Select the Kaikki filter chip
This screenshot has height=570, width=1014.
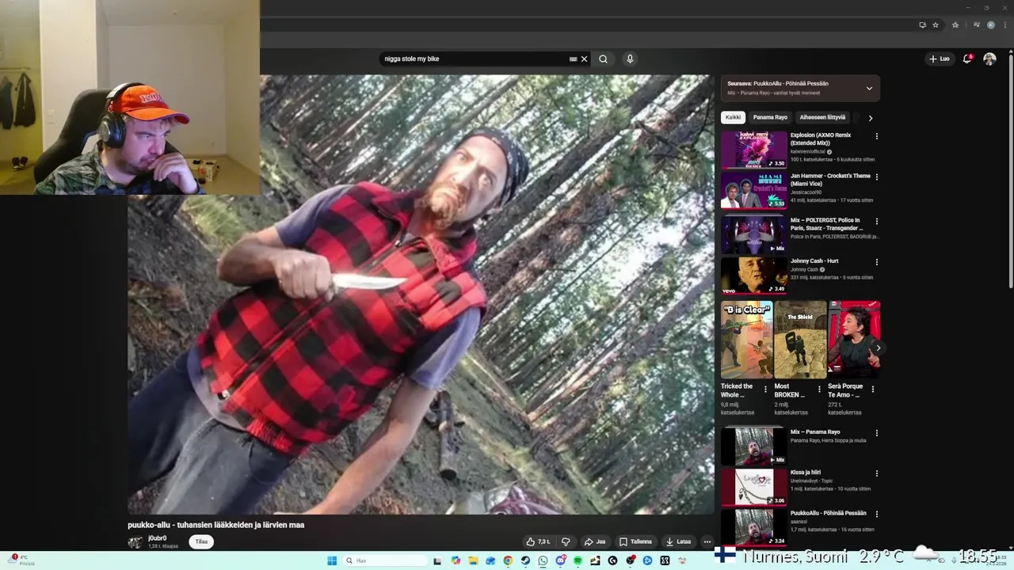(733, 117)
